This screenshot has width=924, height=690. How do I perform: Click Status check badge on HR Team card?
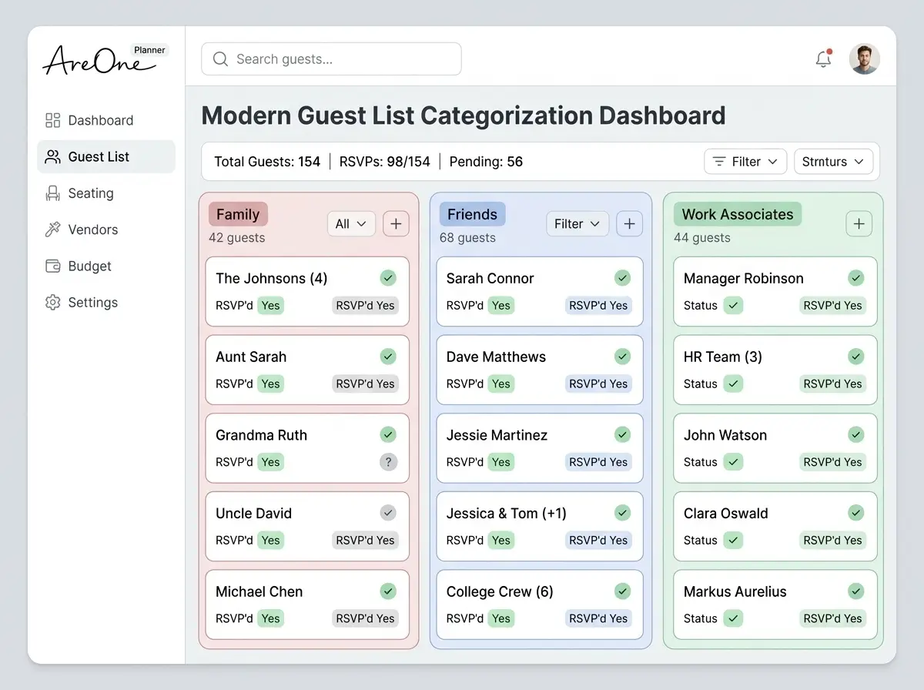(733, 384)
